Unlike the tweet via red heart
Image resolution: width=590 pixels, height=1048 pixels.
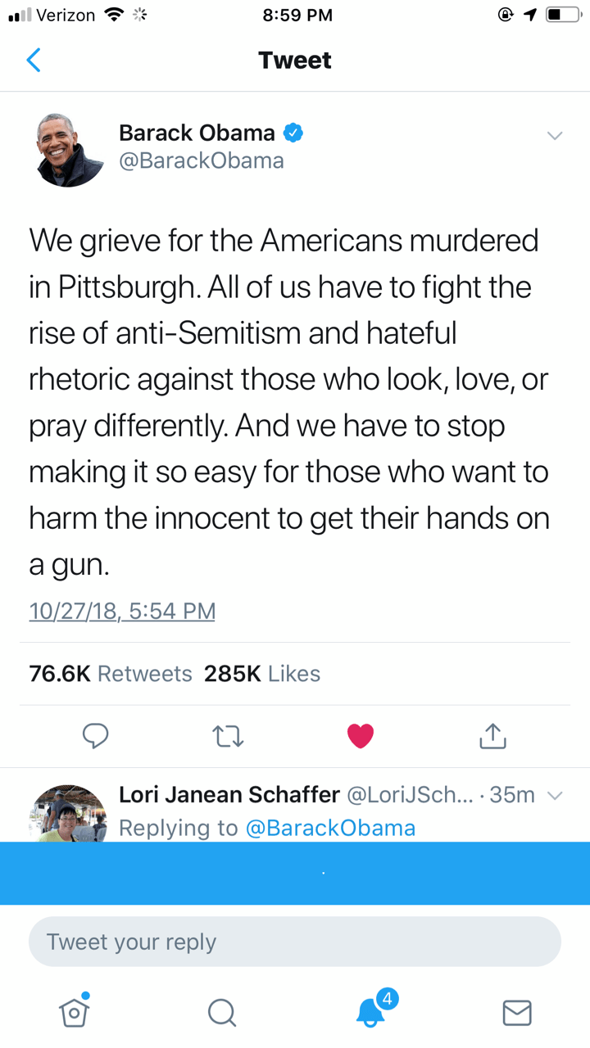(x=361, y=736)
